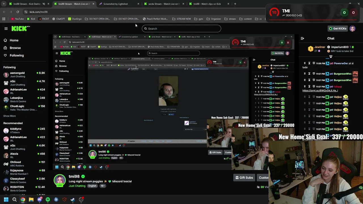Click the Gift Subs button

coord(244,178)
